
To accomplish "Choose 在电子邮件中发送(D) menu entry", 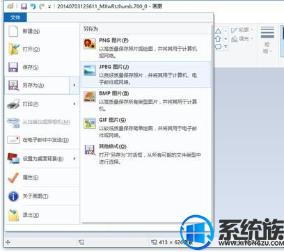I will tap(42, 140).
